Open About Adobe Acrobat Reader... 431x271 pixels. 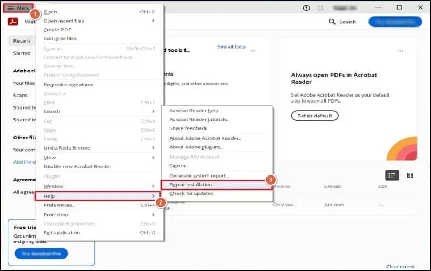point(217,138)
